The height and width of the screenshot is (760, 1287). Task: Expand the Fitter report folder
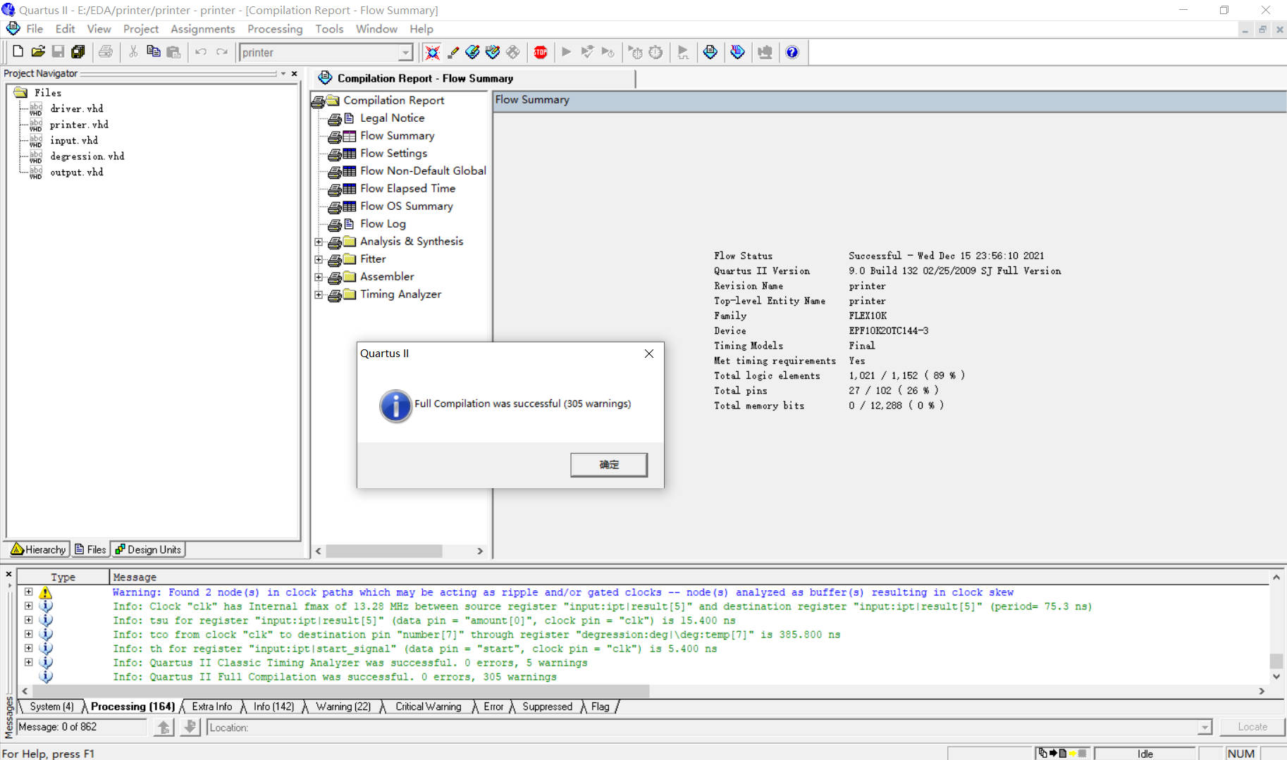(319, 259)
